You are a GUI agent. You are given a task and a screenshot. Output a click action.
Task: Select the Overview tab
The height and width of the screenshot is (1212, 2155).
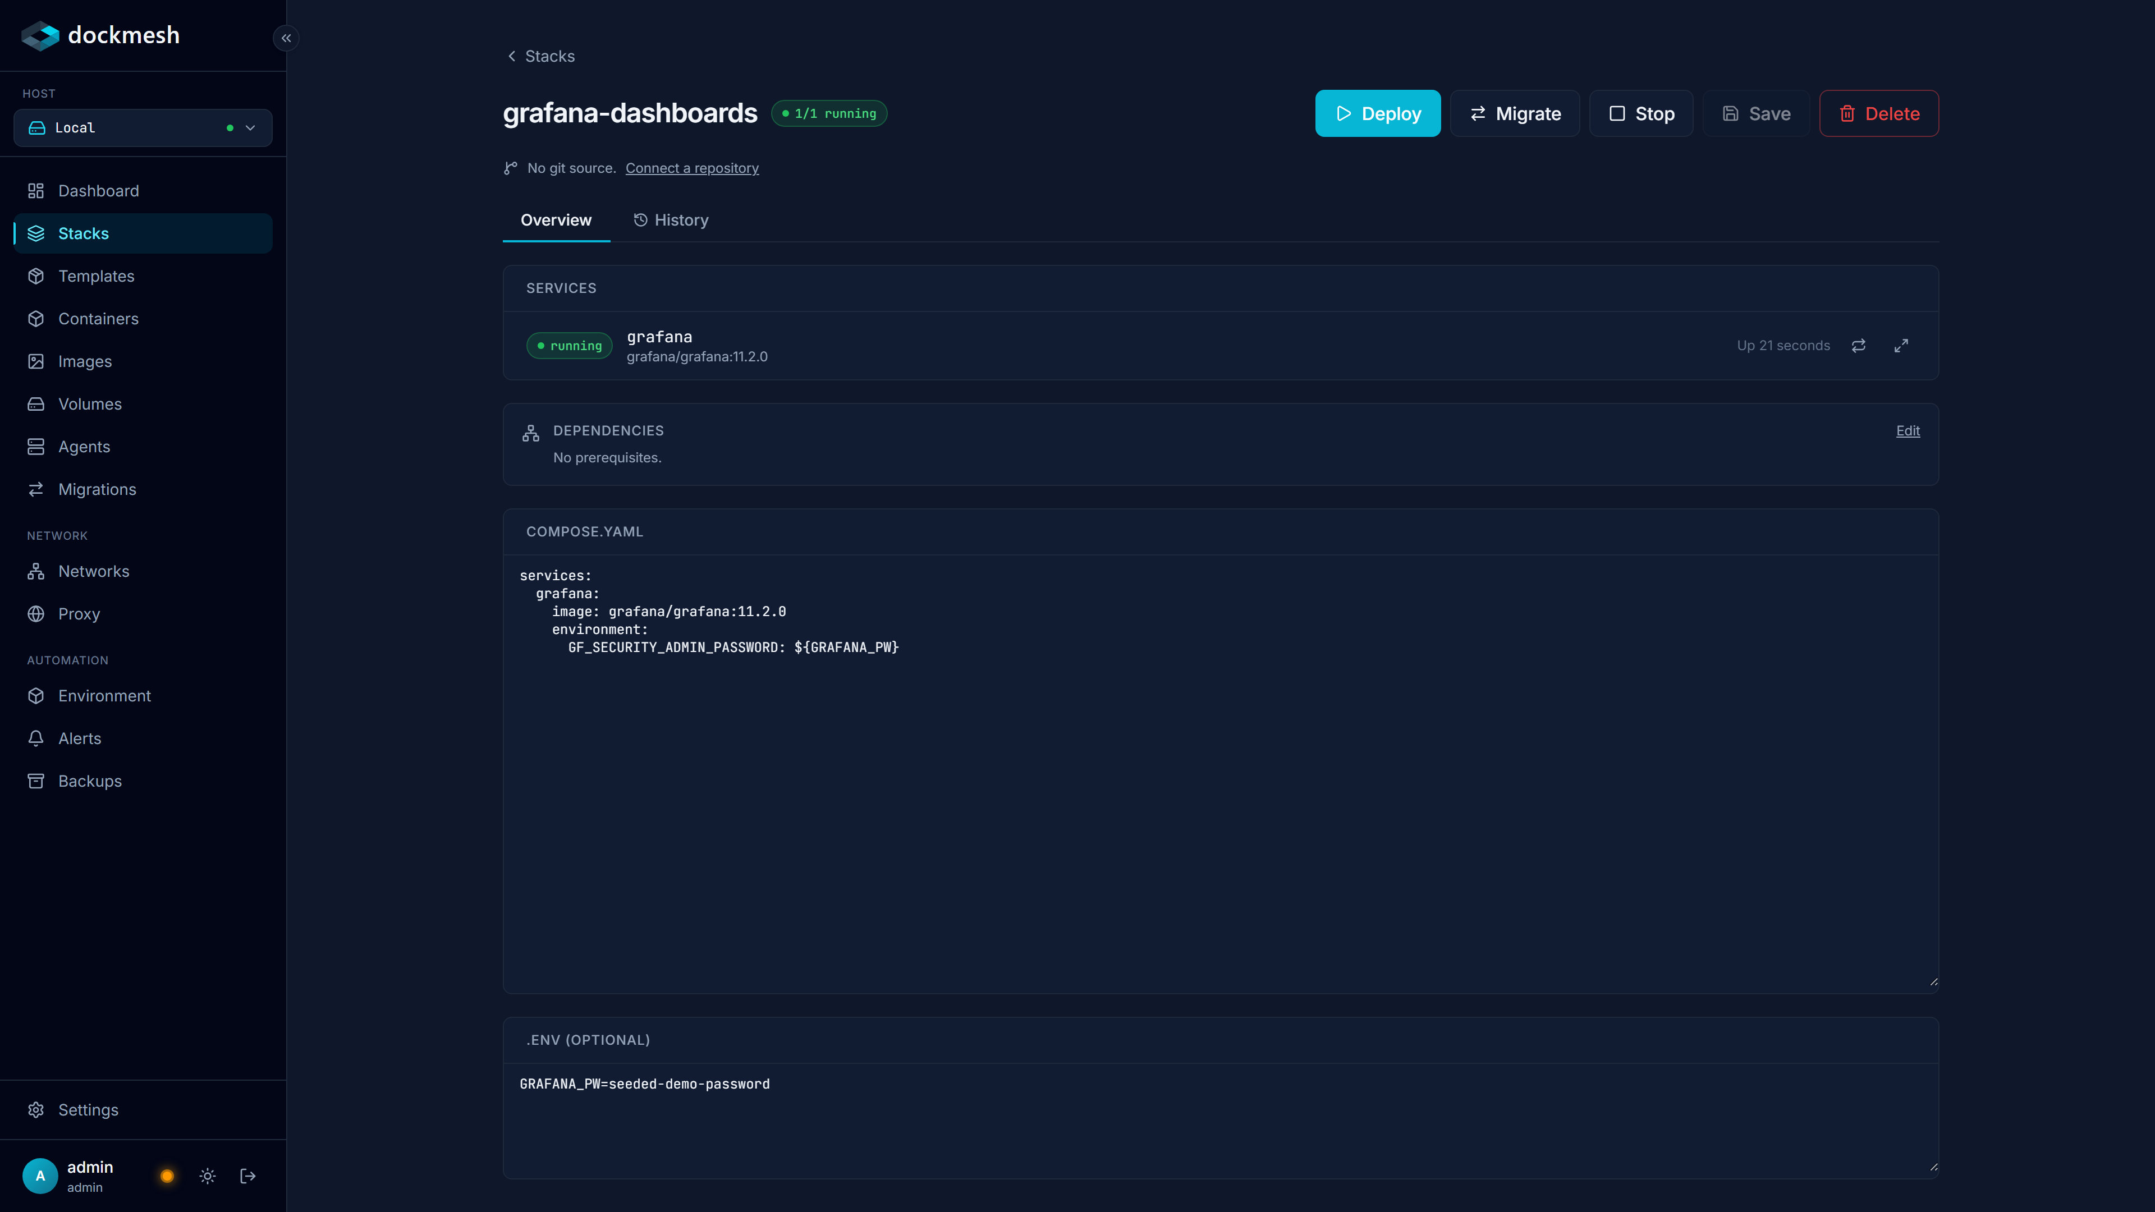pyautogui.click(x=556, y=220)
